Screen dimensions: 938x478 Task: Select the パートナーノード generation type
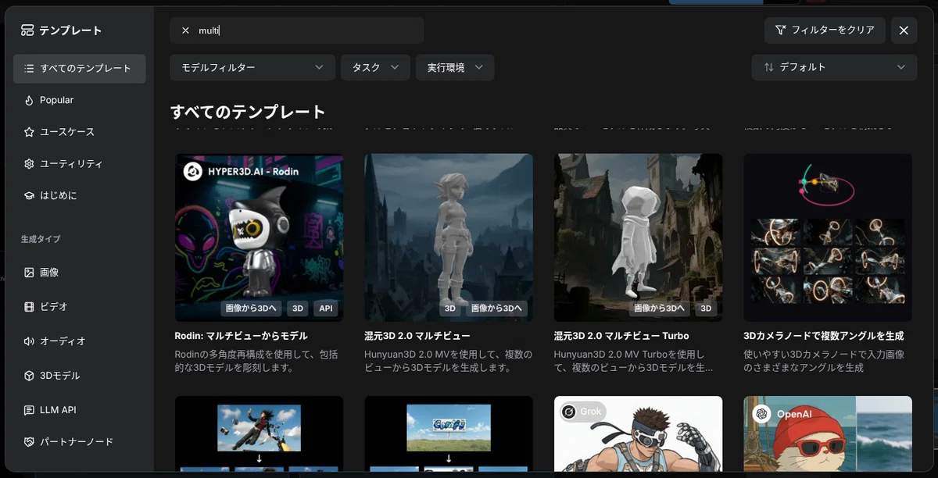point(79,442)
